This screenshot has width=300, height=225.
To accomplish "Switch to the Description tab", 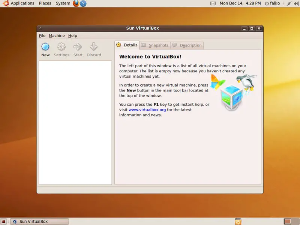I will 187,45.
